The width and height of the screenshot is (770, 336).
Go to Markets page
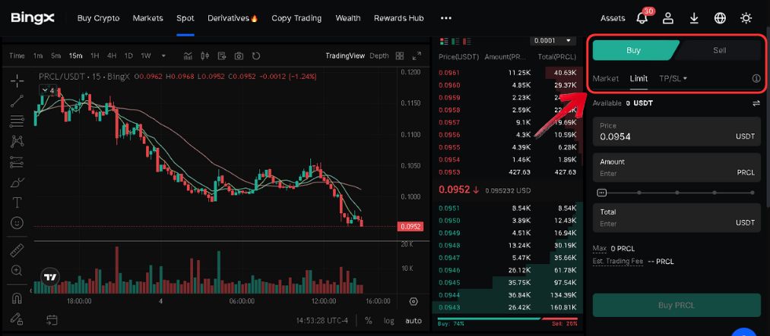pyautogui.click(x=147, y=18)
